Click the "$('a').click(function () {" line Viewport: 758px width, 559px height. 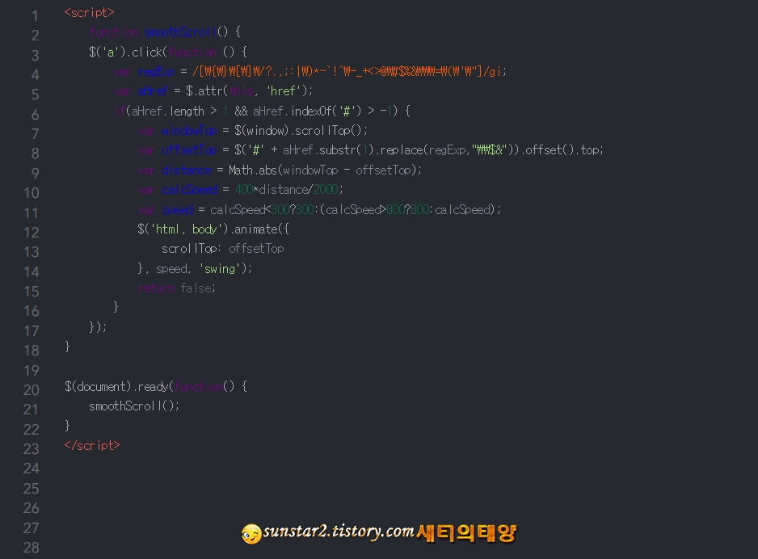point(168,52)
